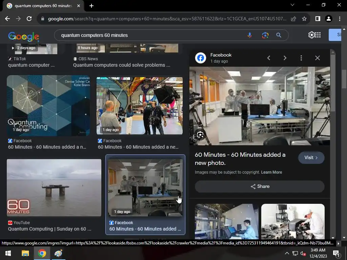347x260 pixels.
Task: Open preview panel's three-dot options
Action: (x=301, y=58)
